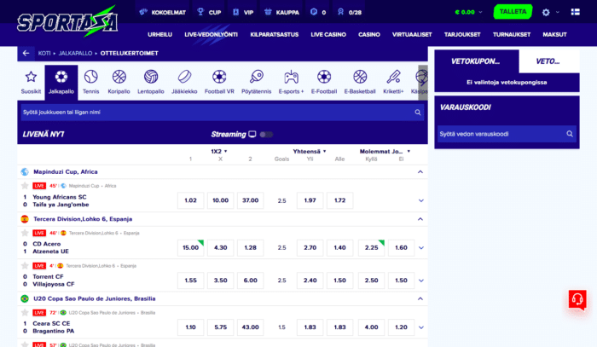This screenshot has height=347, width=597.
Task: Open the KILPARATSASTUS menu
Action: (274, 35)
